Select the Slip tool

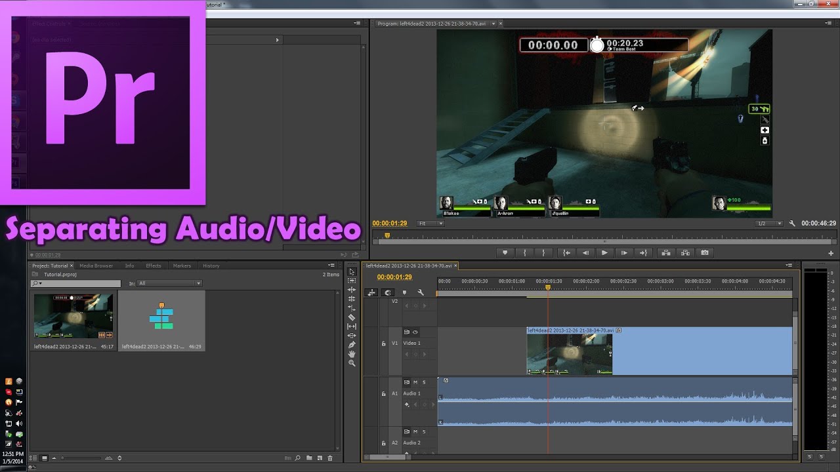tap(352, 326)
